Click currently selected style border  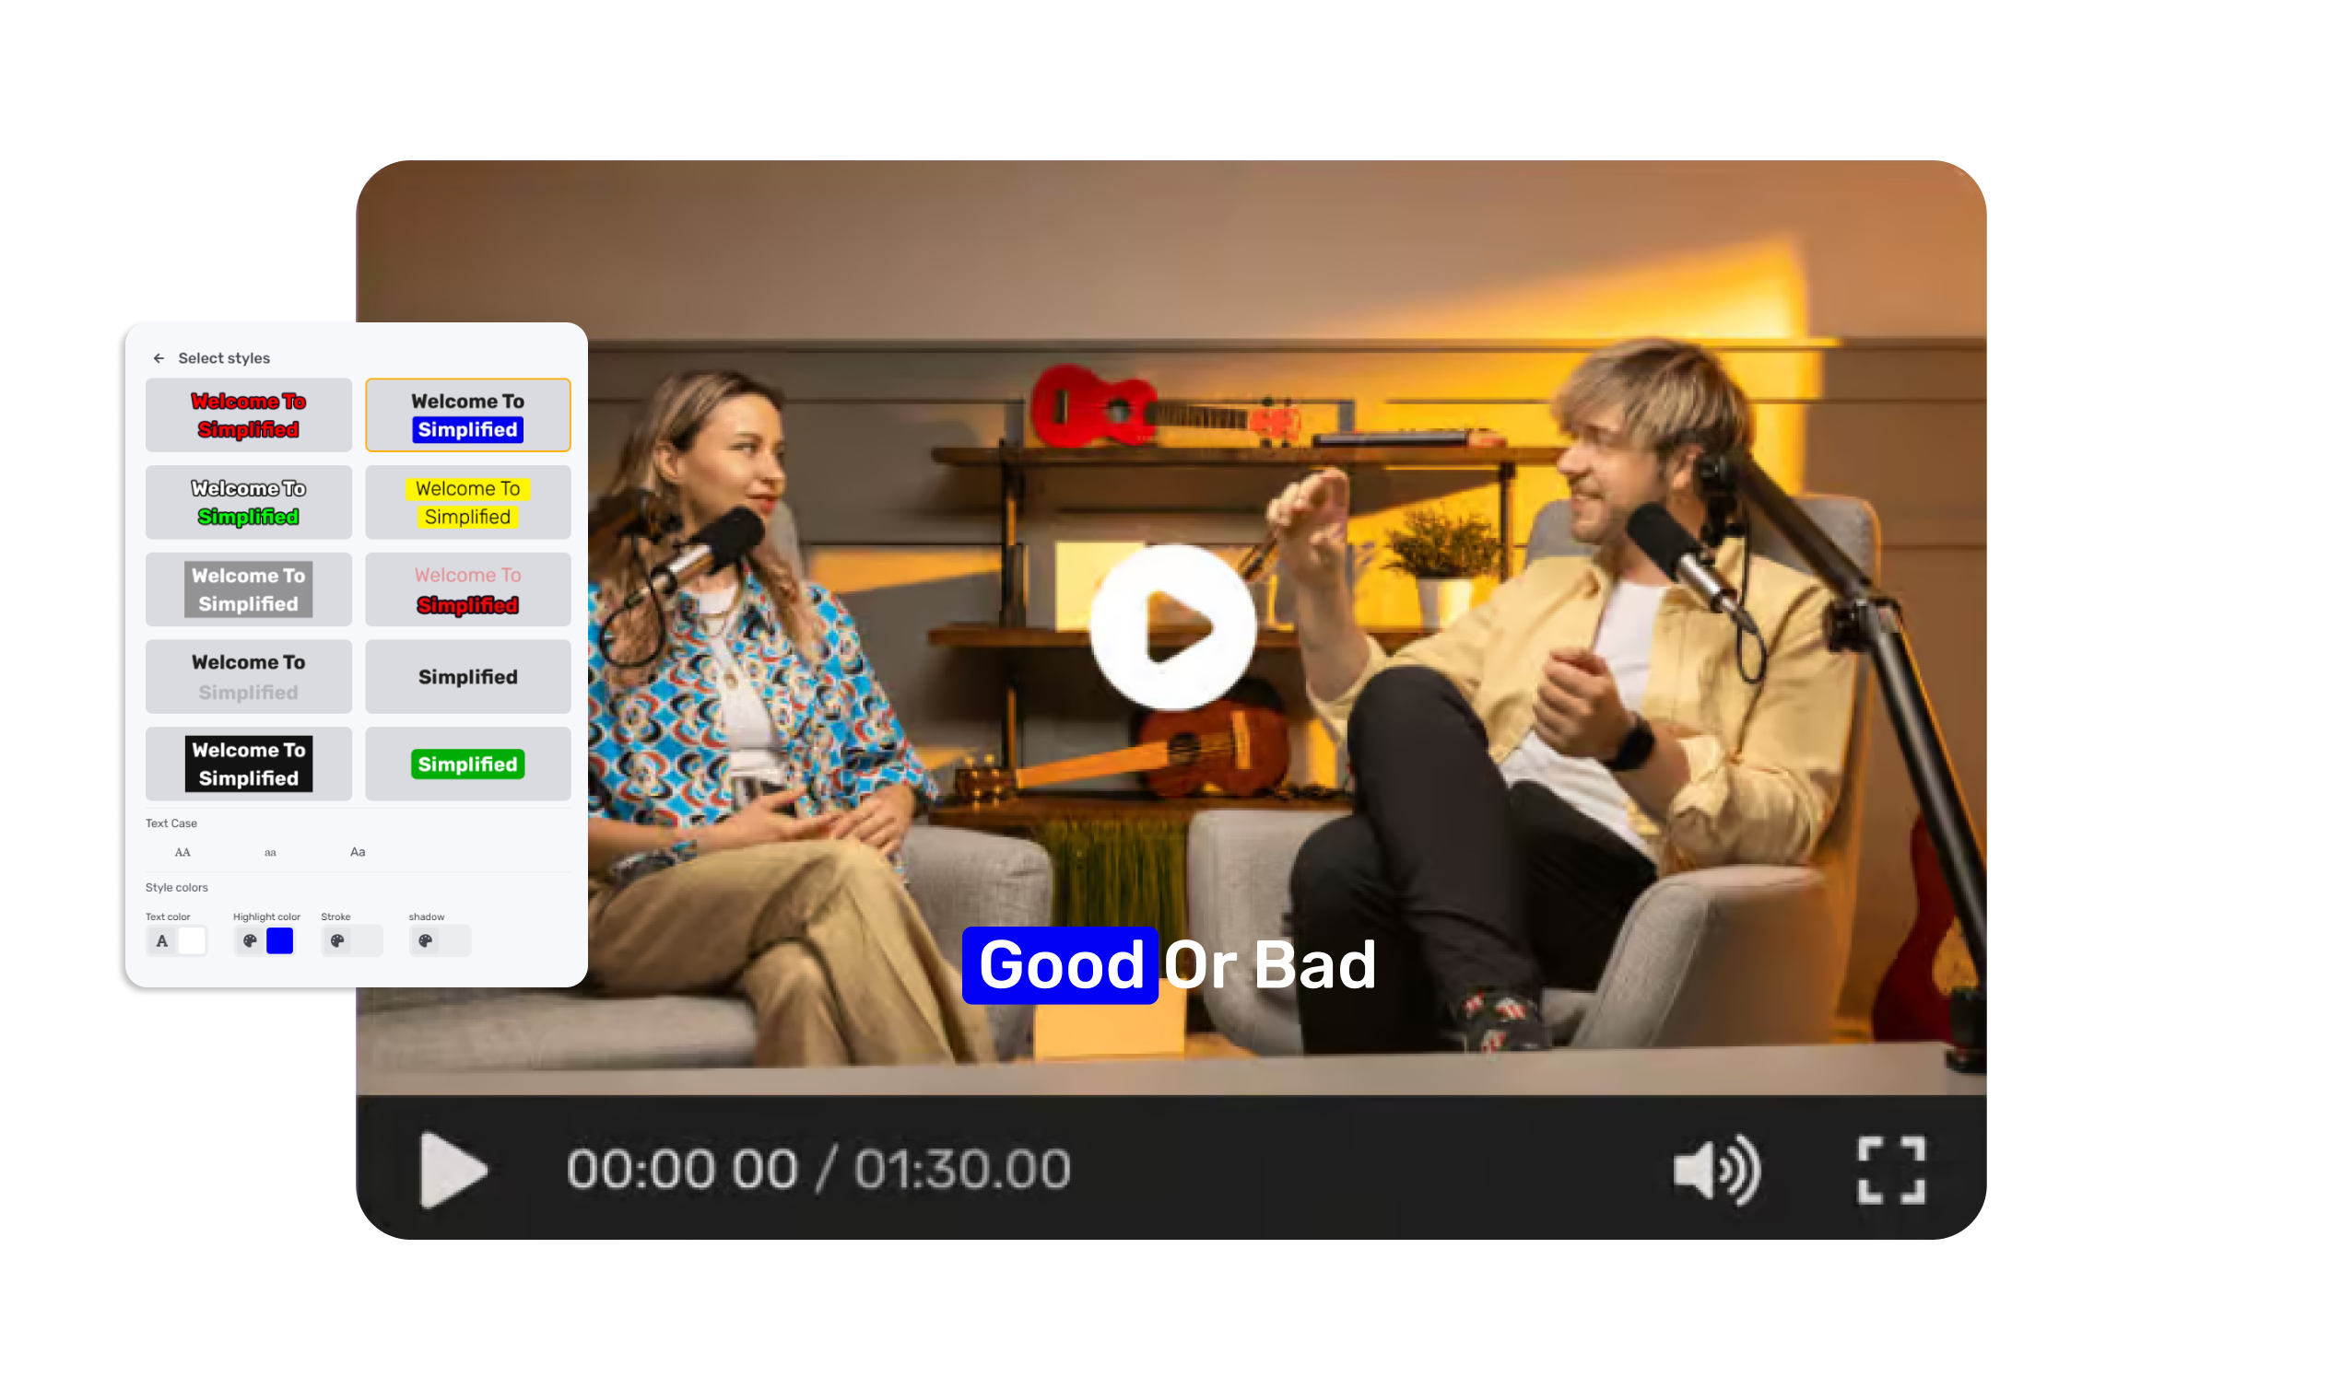pyautogui.click(x=468, y=415)
